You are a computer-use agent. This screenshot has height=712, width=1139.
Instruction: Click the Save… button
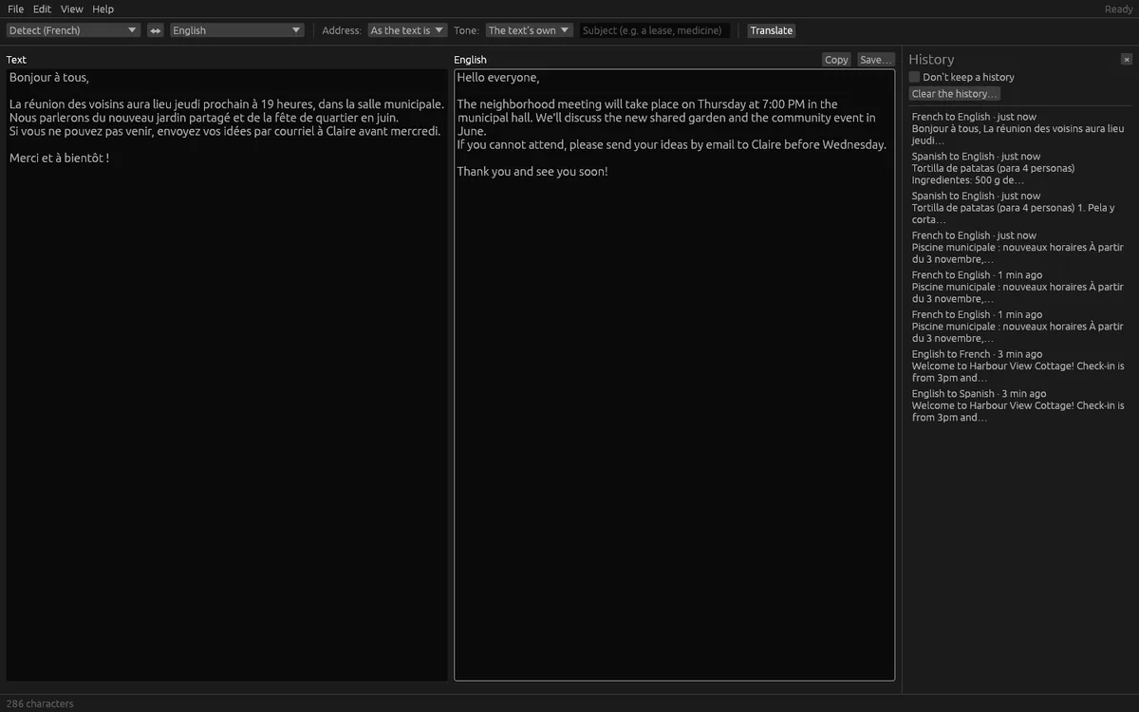(876, 60)
